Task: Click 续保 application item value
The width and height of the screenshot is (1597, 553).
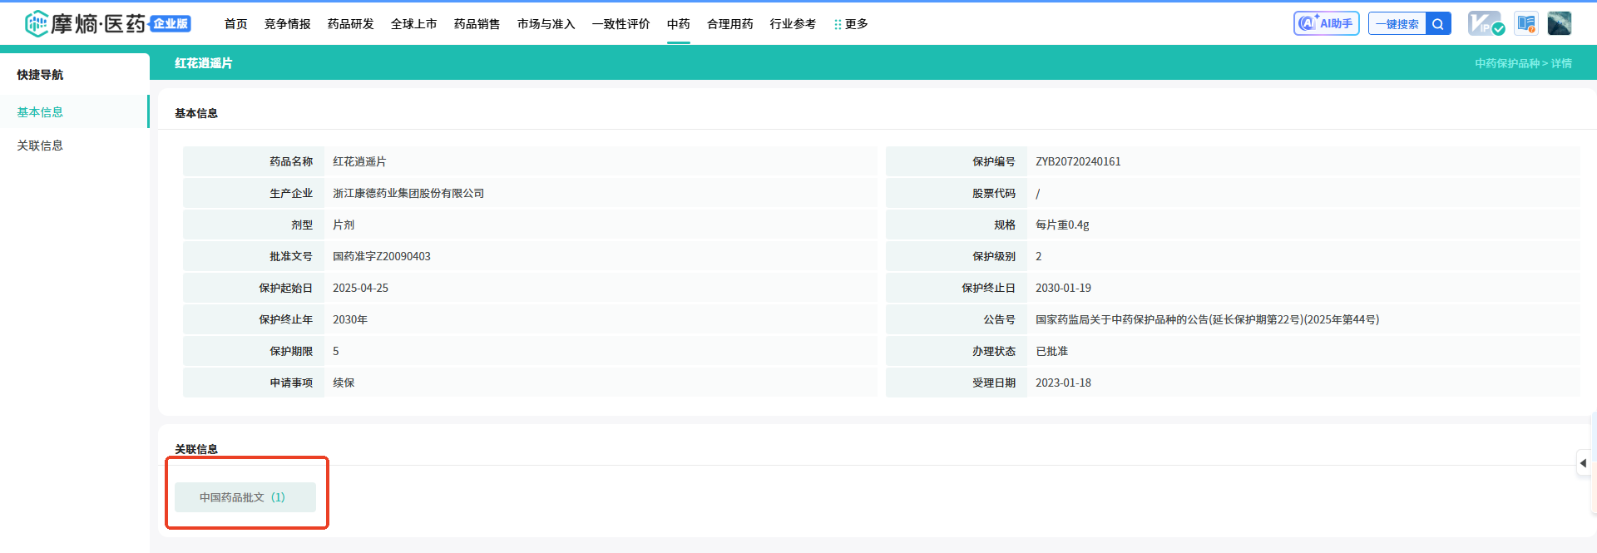Action: tap(344, 383)
